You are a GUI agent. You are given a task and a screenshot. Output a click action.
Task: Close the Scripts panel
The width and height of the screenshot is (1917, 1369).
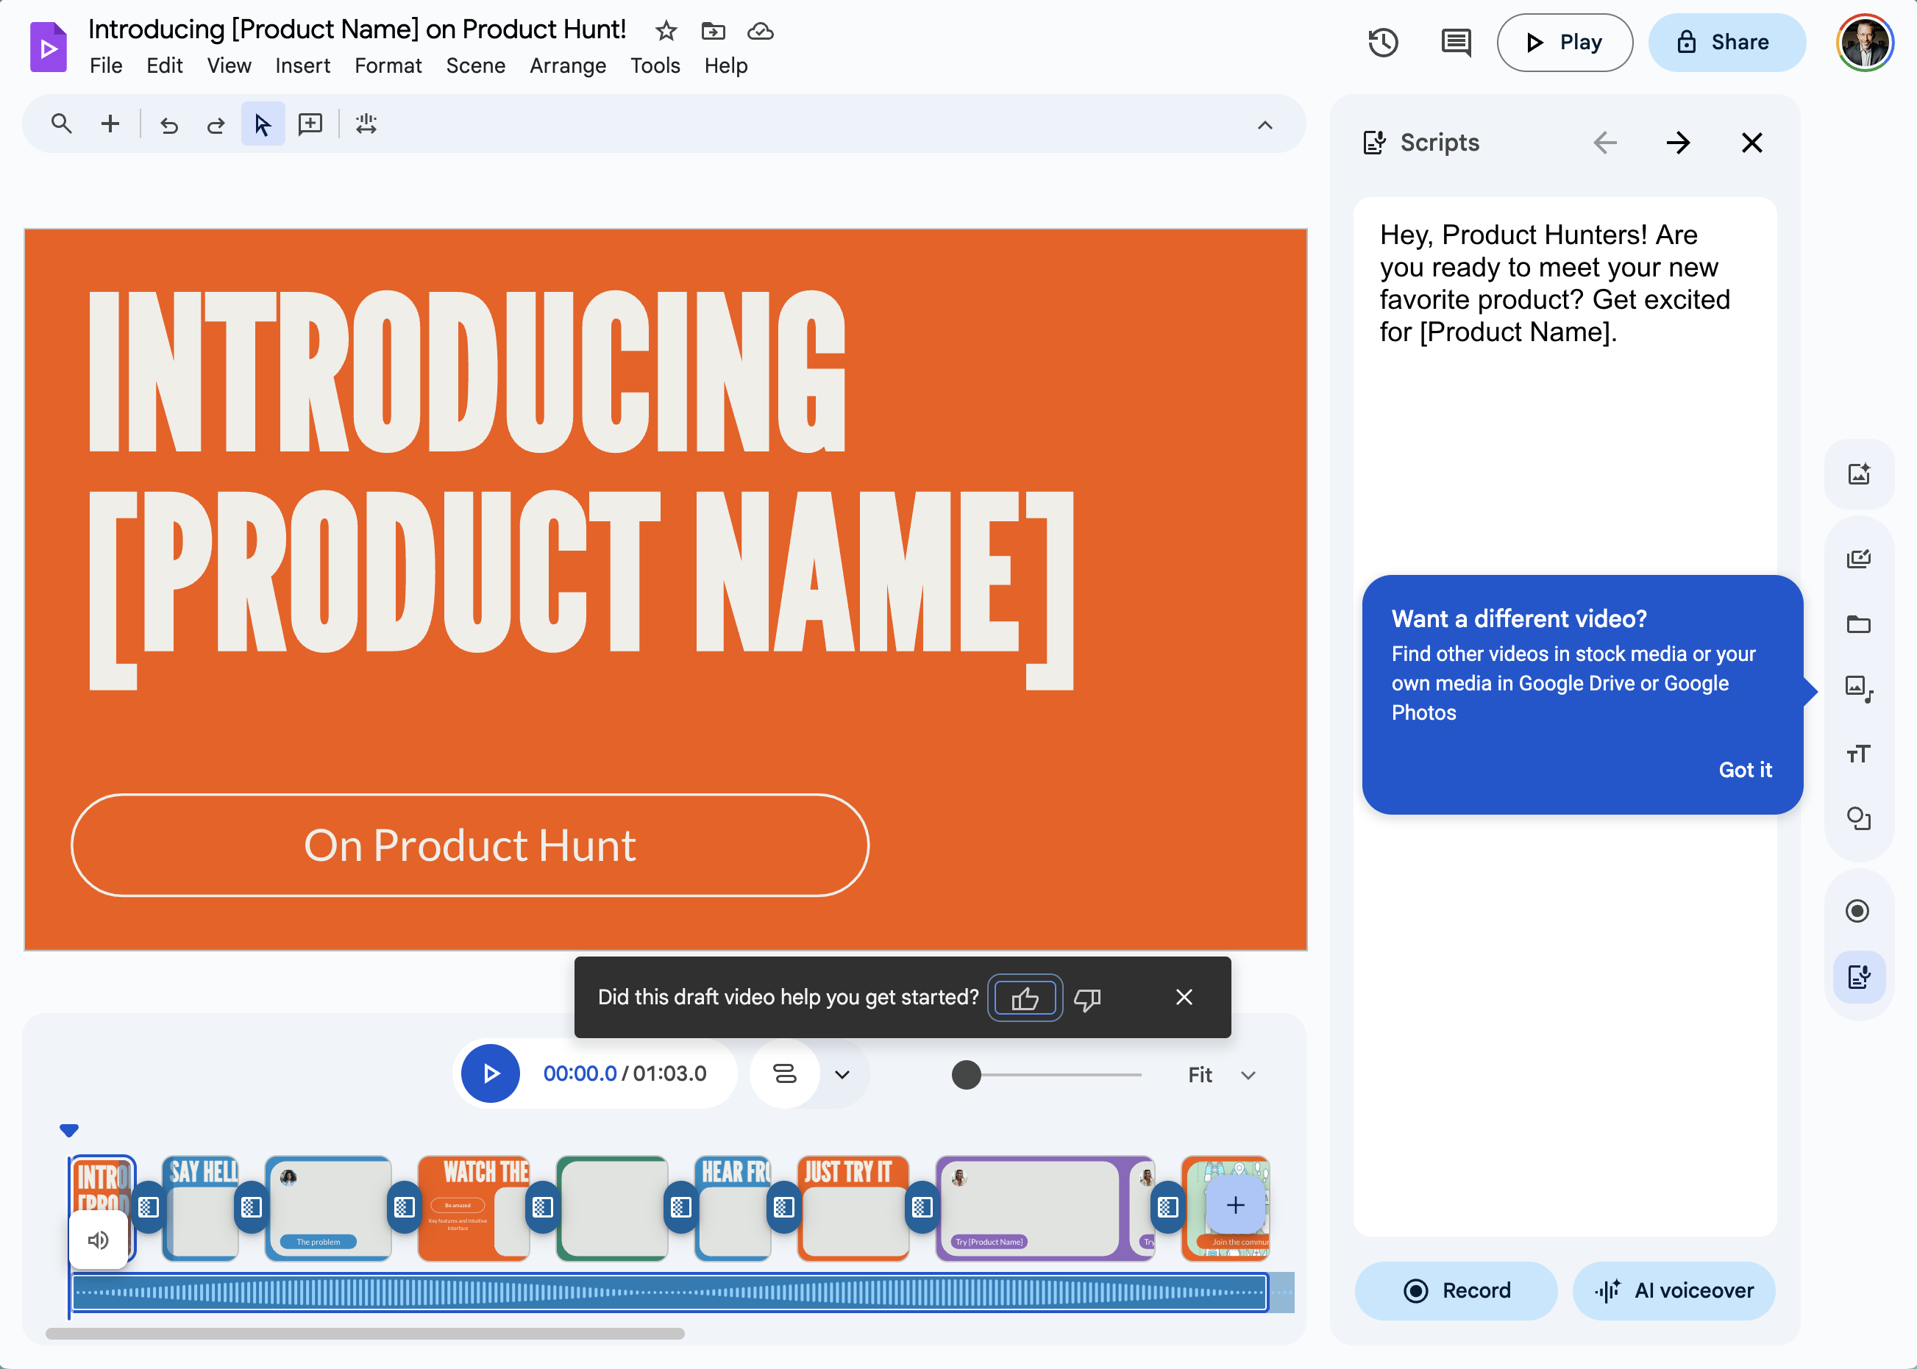pos(1751,143)
